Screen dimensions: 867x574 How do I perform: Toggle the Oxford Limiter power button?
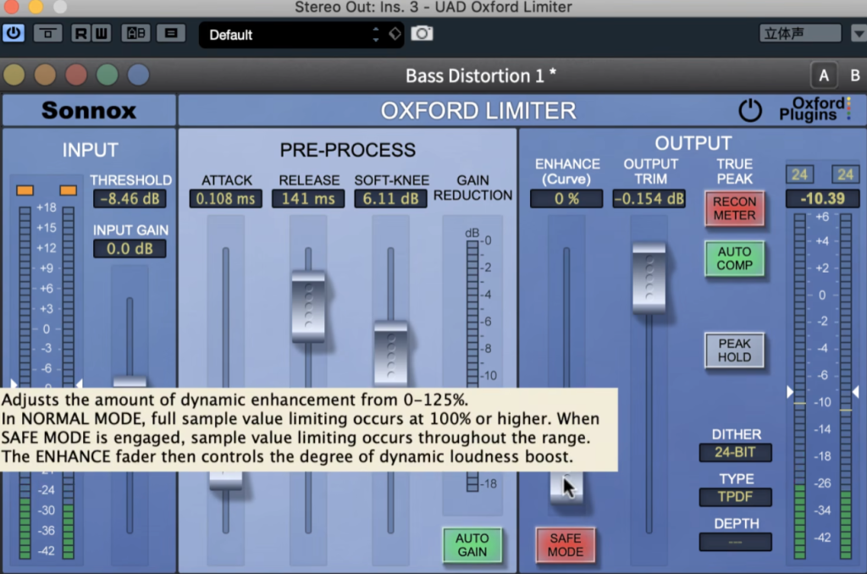750,110
